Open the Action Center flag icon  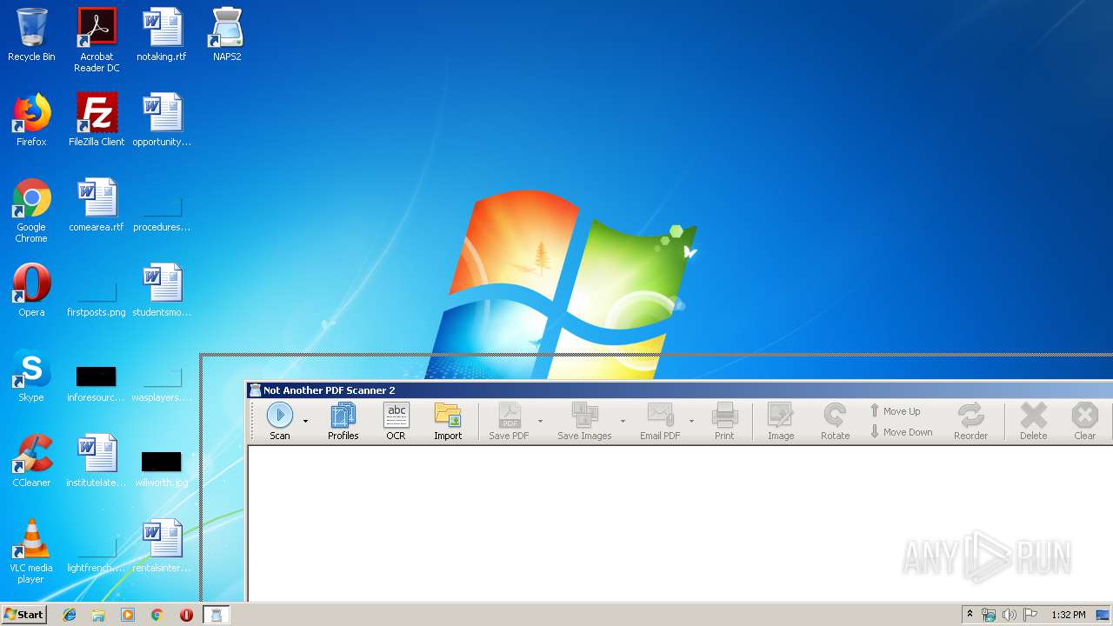[1030, 615]
